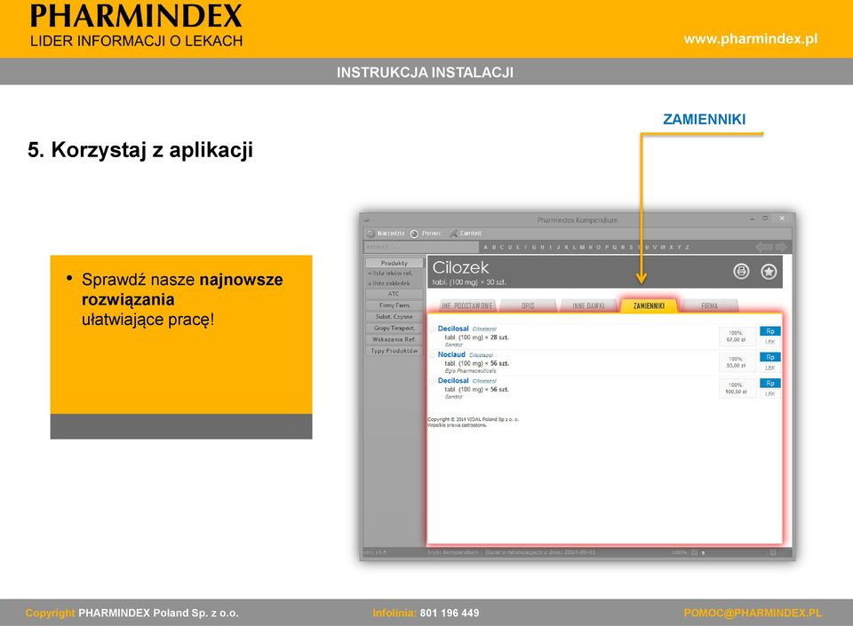This screenshot has width=853, height=626.
Task: Click the Narzędzia gear icon
Action: [x=371, y=234]
